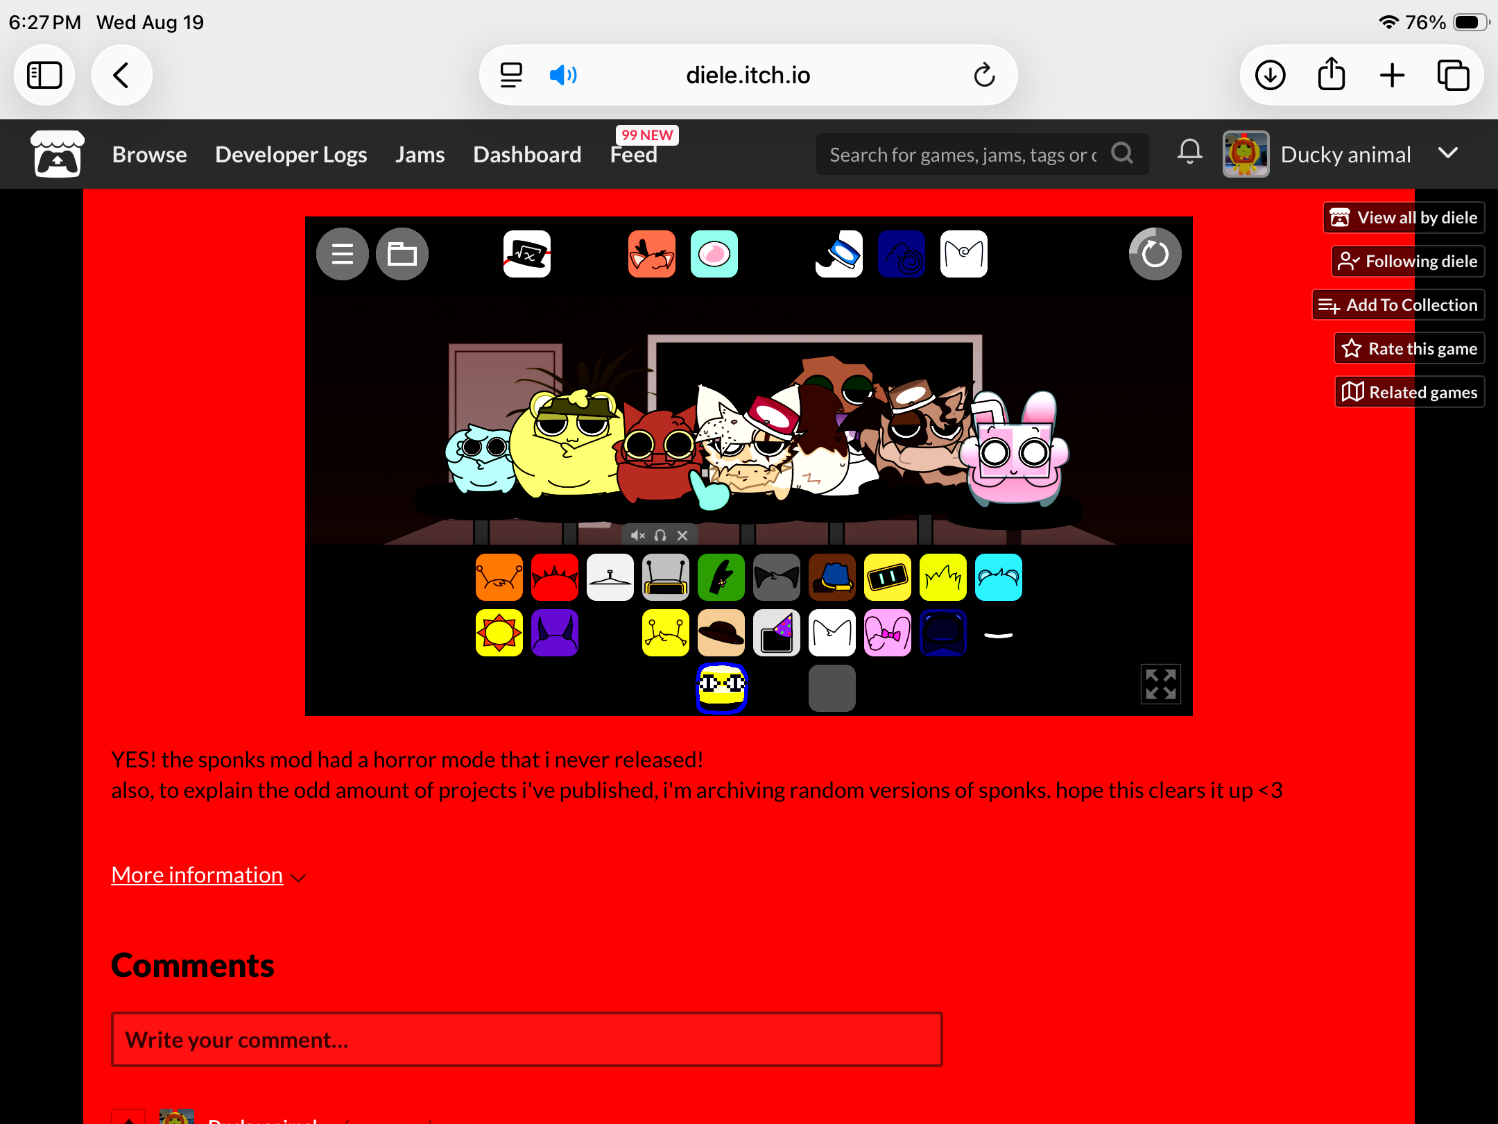
Task: Open Developer Logs
Action: click(x=291, y=154)
